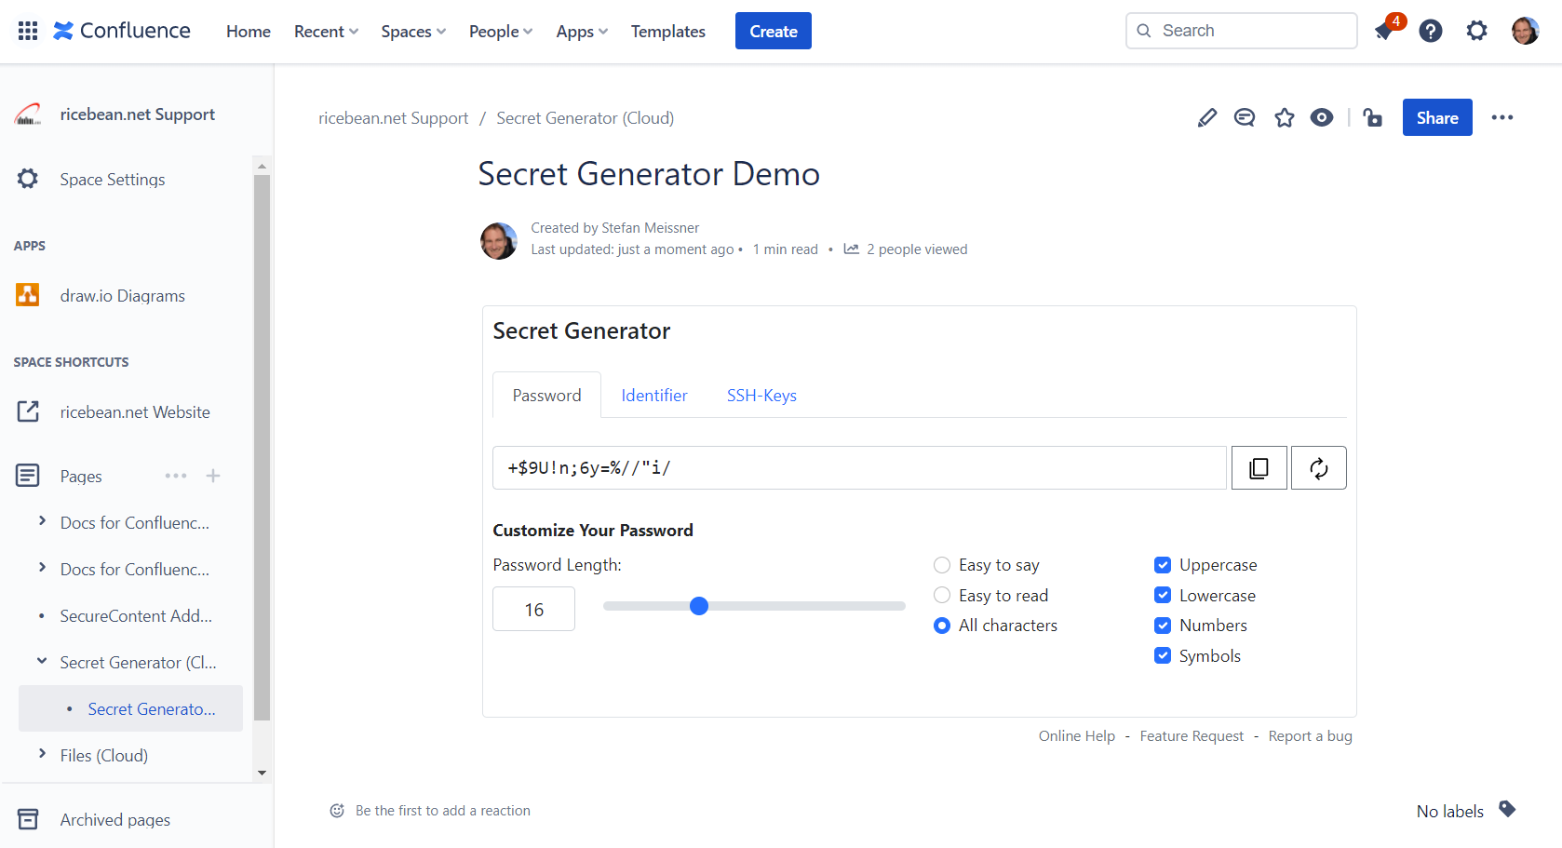Open SecureContent Add... page in tree

coord(136,615)
